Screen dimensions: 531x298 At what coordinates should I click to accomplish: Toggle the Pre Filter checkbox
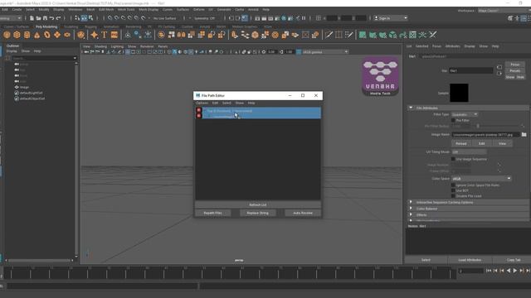453,120
